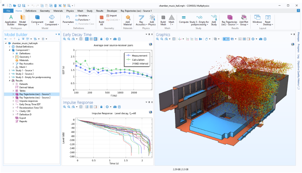Zoom in on Early Decay Time plot
The image size is (302, 173).
tap(65, 39)
